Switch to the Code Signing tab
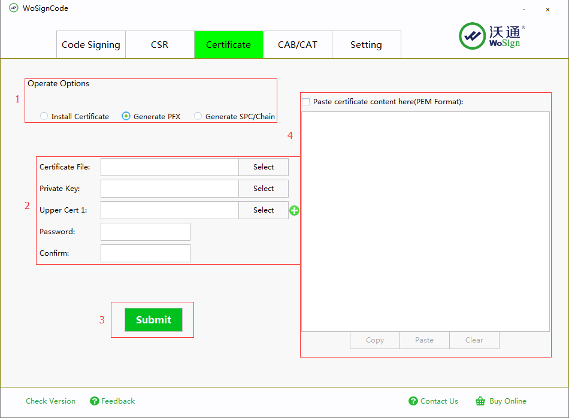569x418 pixels. tap(91, 45)
